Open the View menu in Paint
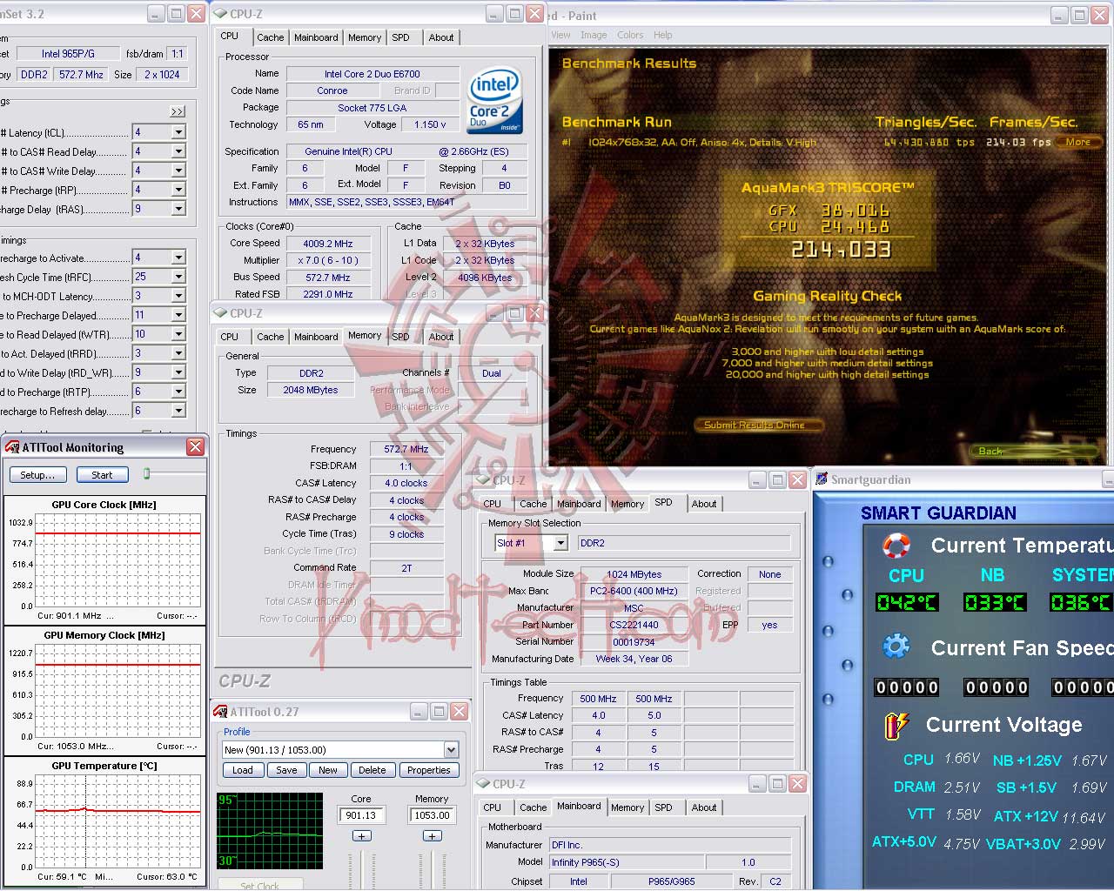 (x=561, y=36)
